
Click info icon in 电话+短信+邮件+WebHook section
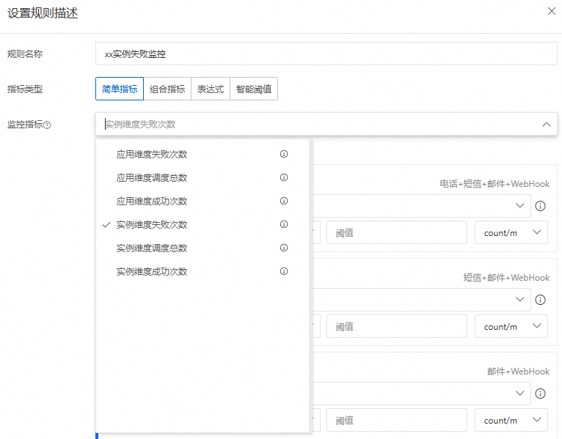540,206
